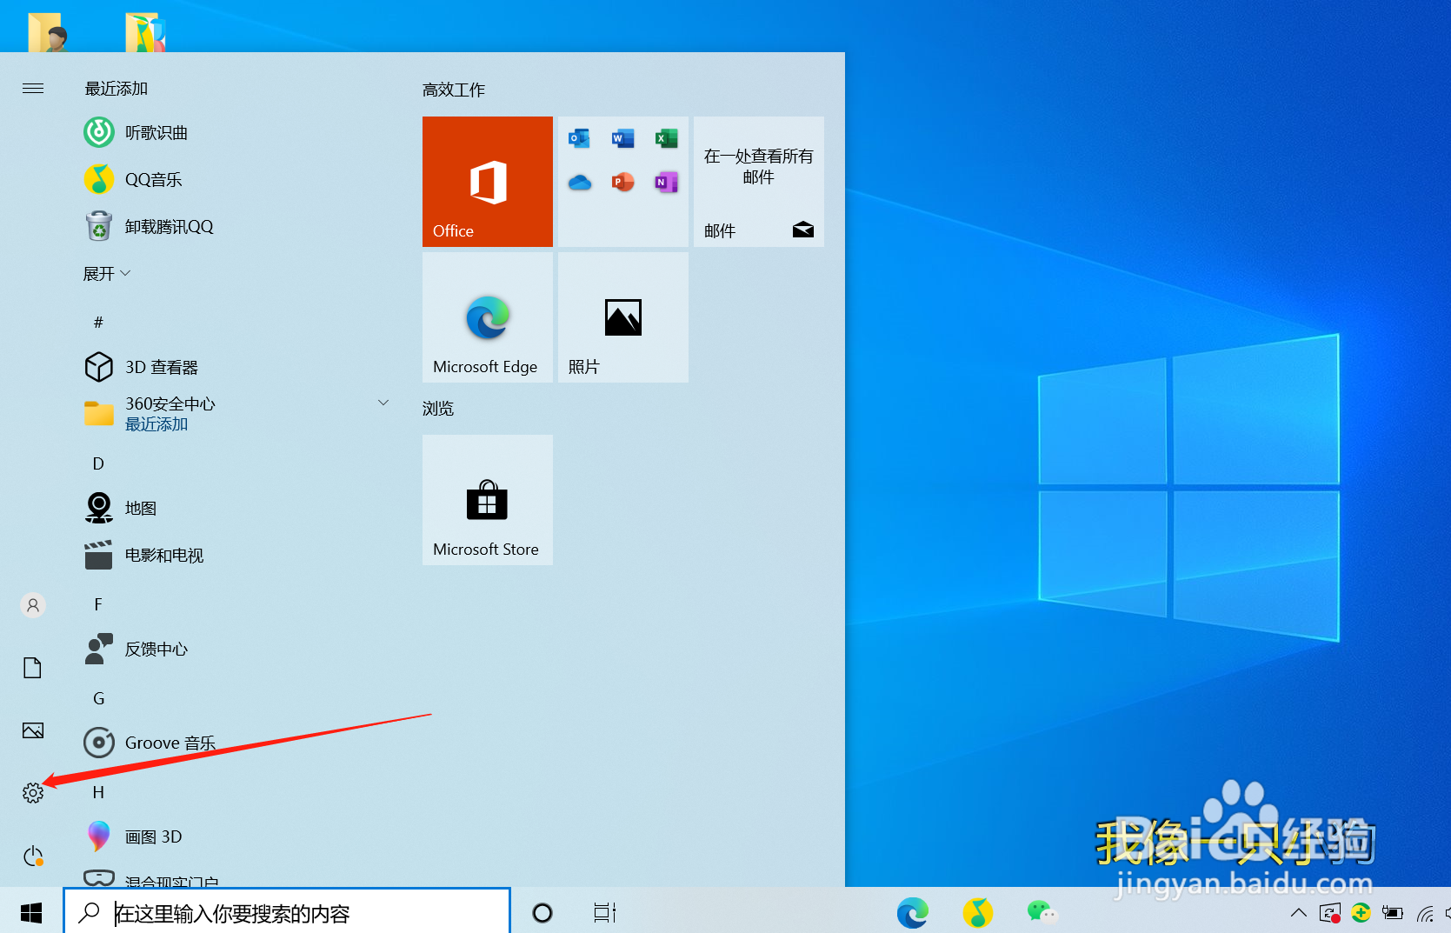Open Cortana from the taskbar

pos(542,912)
